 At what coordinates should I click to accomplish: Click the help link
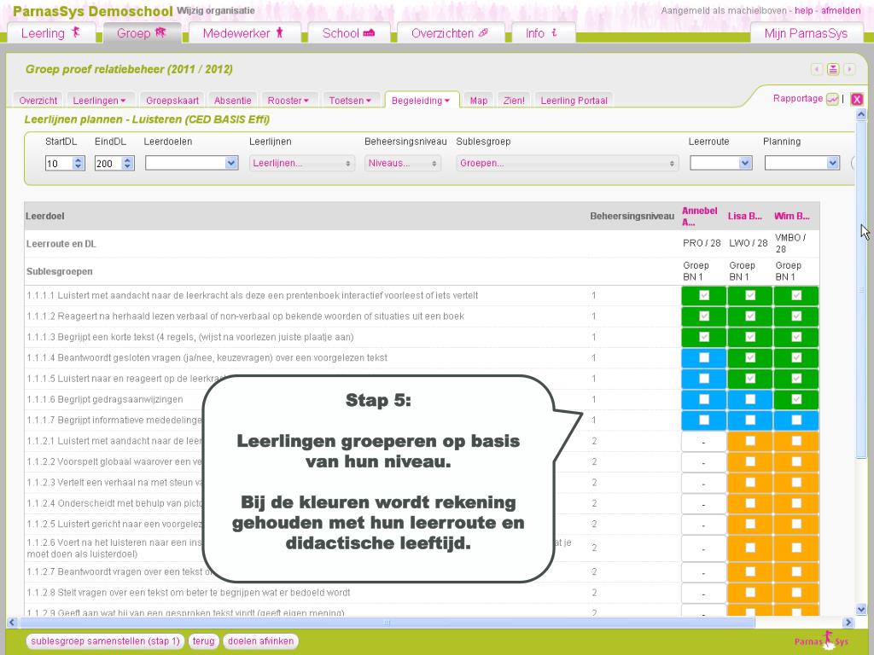pyautogui.click(x=803, y=10)
